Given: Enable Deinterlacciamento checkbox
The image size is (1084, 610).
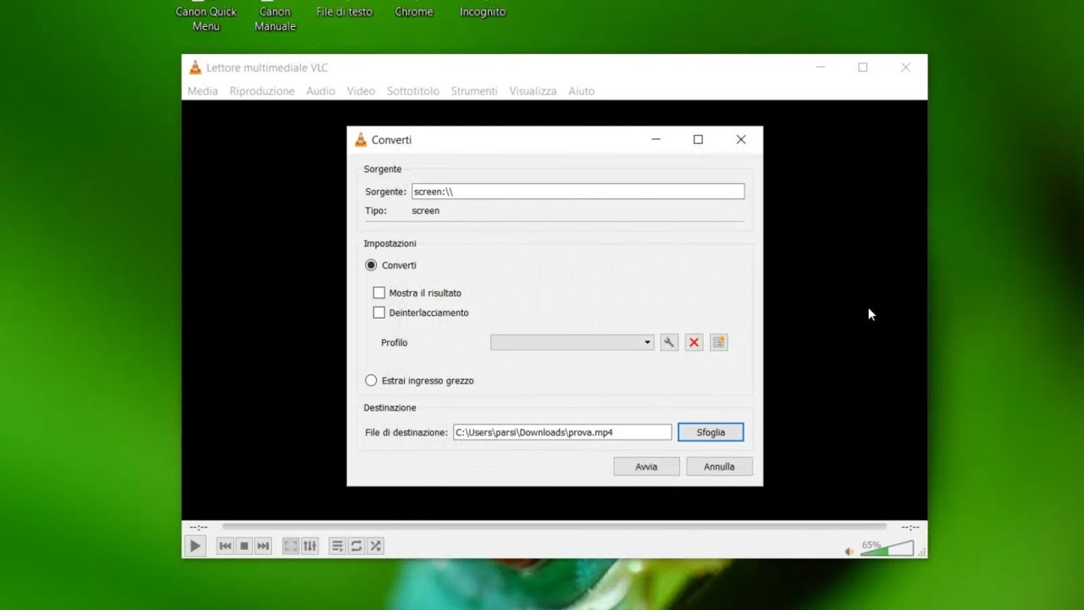Looking at the screenshot, I should pyautogui.click(x=379, y=313).
